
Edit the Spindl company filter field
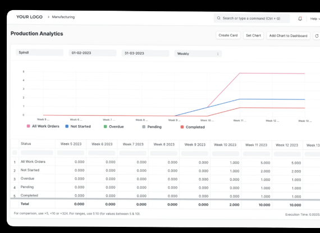40,52
